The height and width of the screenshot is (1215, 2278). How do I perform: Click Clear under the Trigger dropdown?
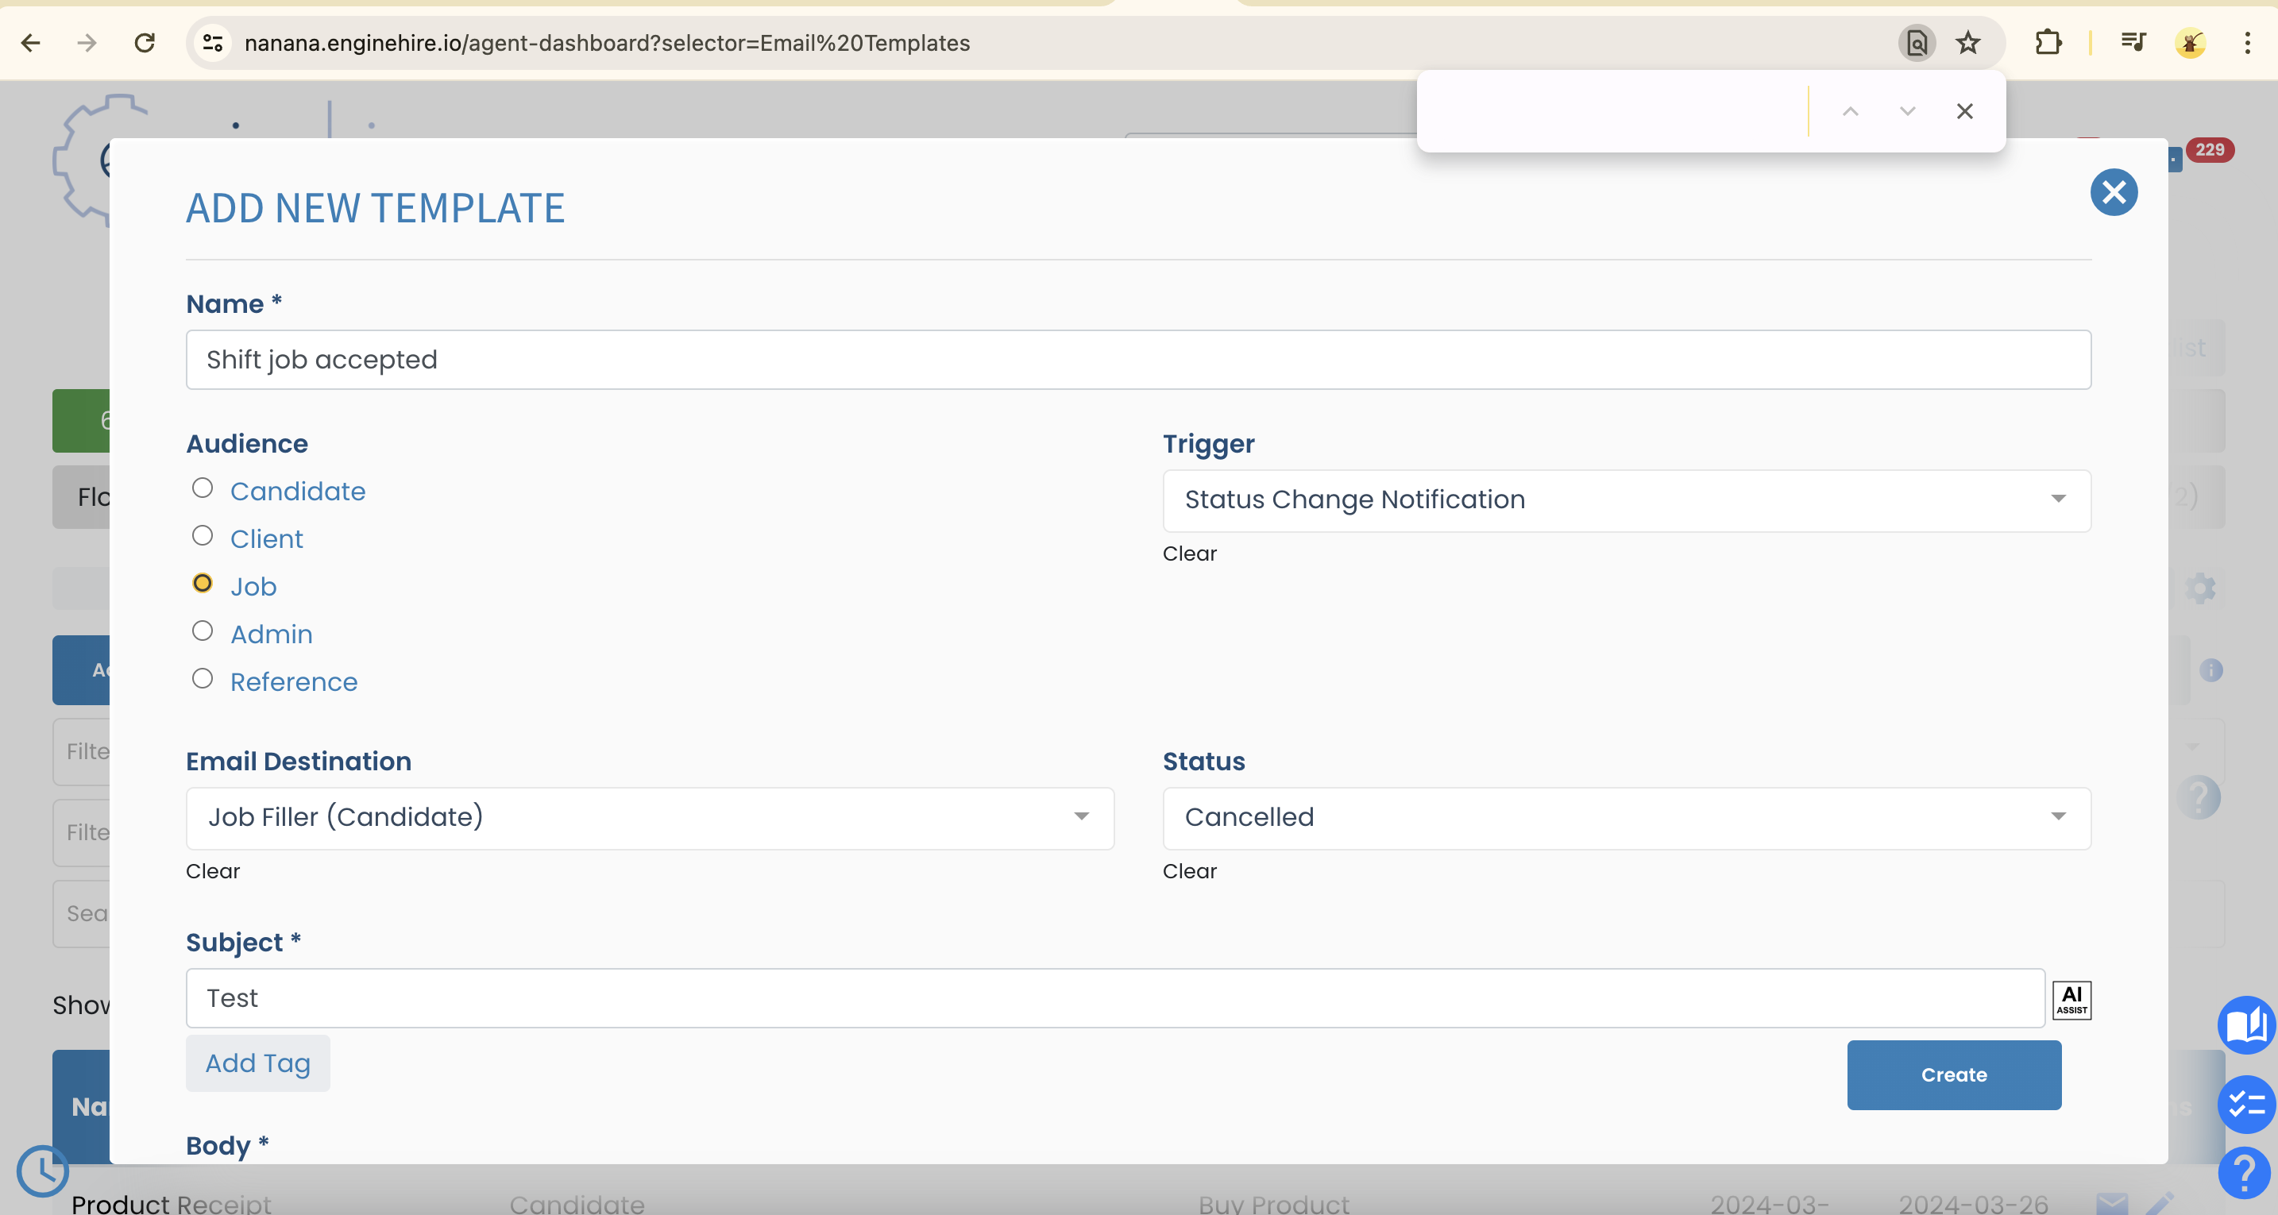(x=1189, y=553)
